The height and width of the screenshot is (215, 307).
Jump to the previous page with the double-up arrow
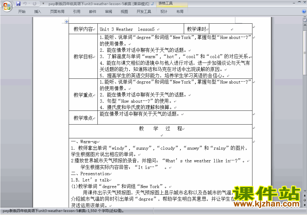305,196
